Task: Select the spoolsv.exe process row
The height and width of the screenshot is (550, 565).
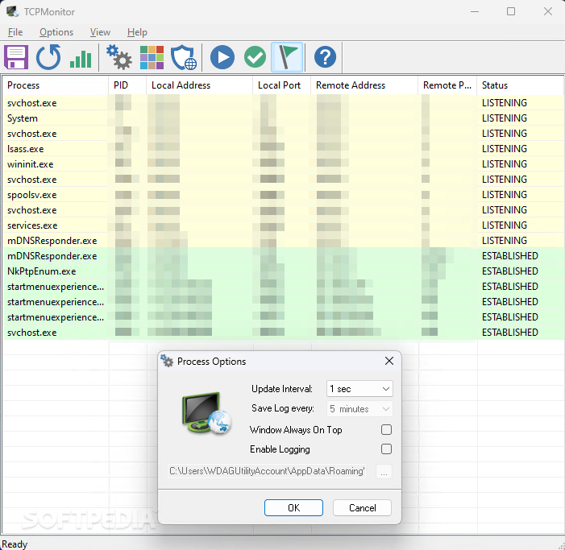Action: click(x=283, y=195)
